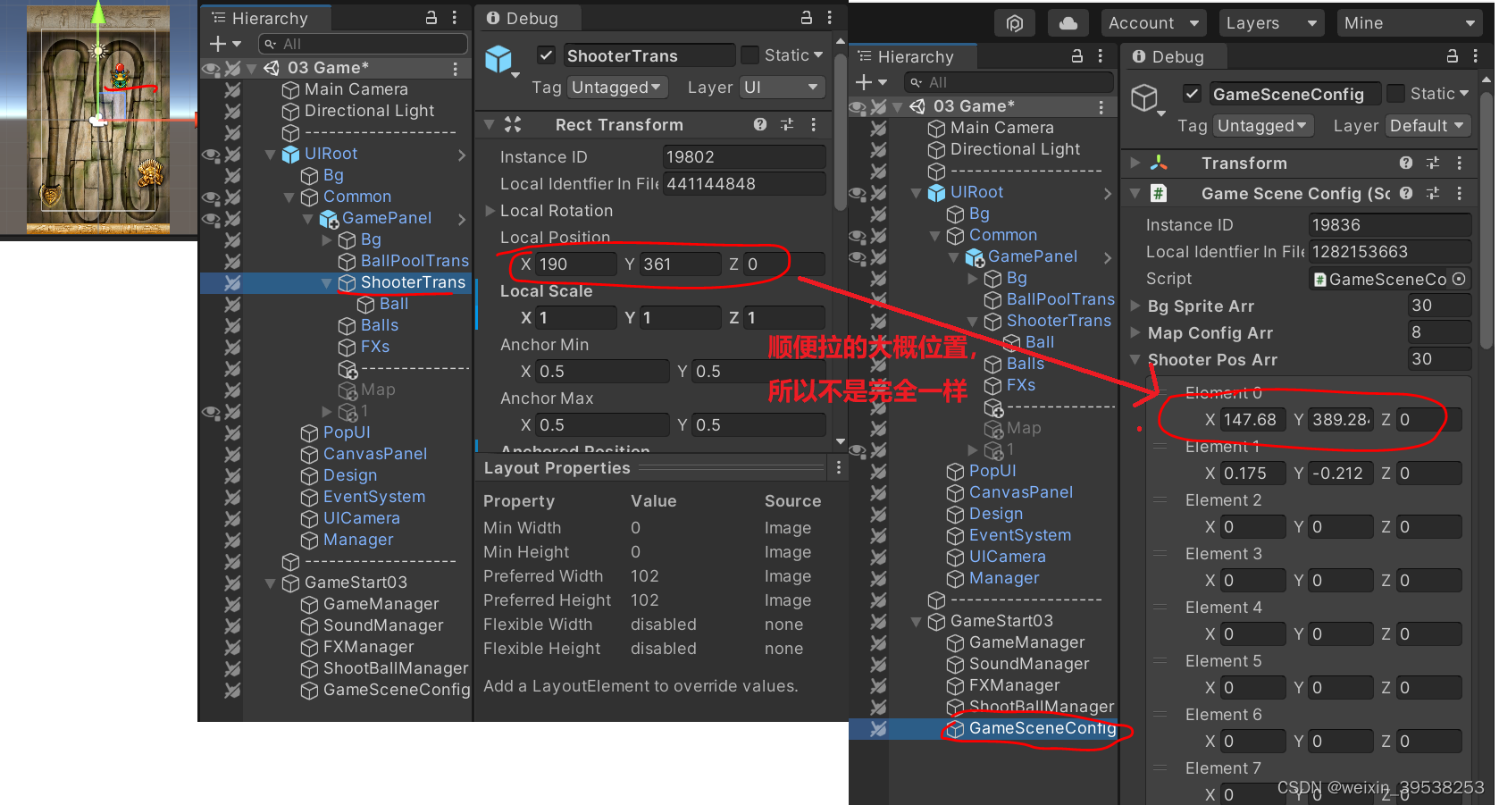The height and width of the screenshot is (805, 1499).
Task: Toggle visibility eye for GamePanel, left Hierarchy
Action: coord(211,219)
